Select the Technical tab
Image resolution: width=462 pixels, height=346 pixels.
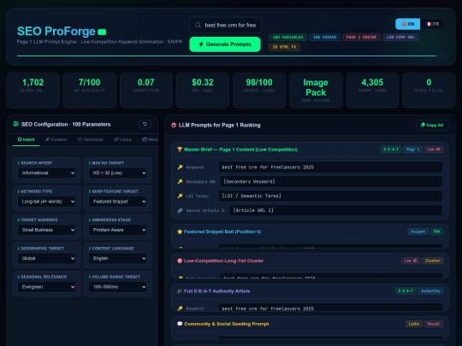[x=90, y=139]
